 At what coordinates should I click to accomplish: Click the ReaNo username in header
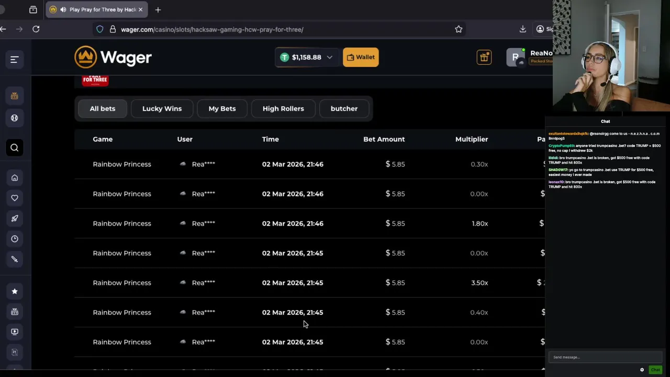[541, 53]
